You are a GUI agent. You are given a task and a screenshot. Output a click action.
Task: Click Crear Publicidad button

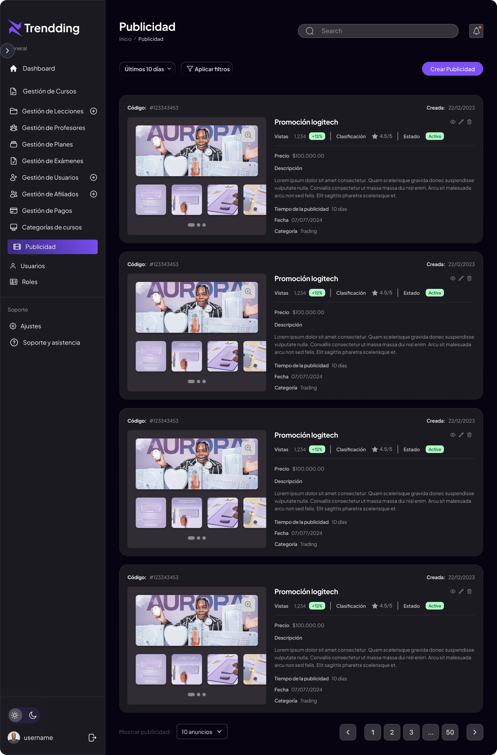[452, 69]
